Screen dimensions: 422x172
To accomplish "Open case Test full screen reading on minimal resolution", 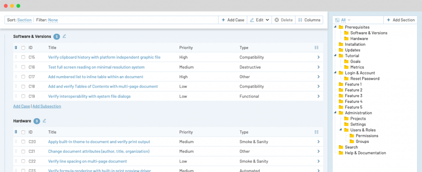I will coord(96,67).
